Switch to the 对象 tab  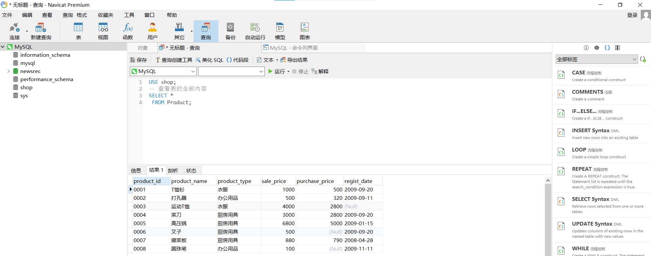tap(143, 48)
